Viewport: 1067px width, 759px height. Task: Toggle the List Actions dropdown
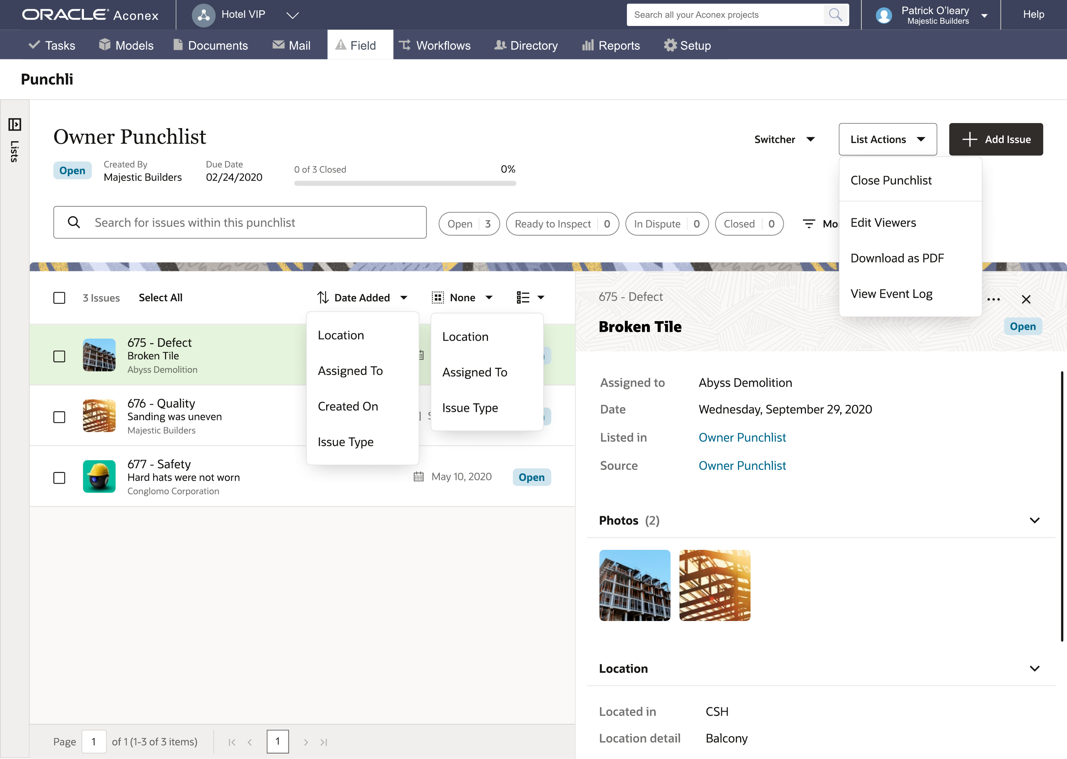[887, 139]
